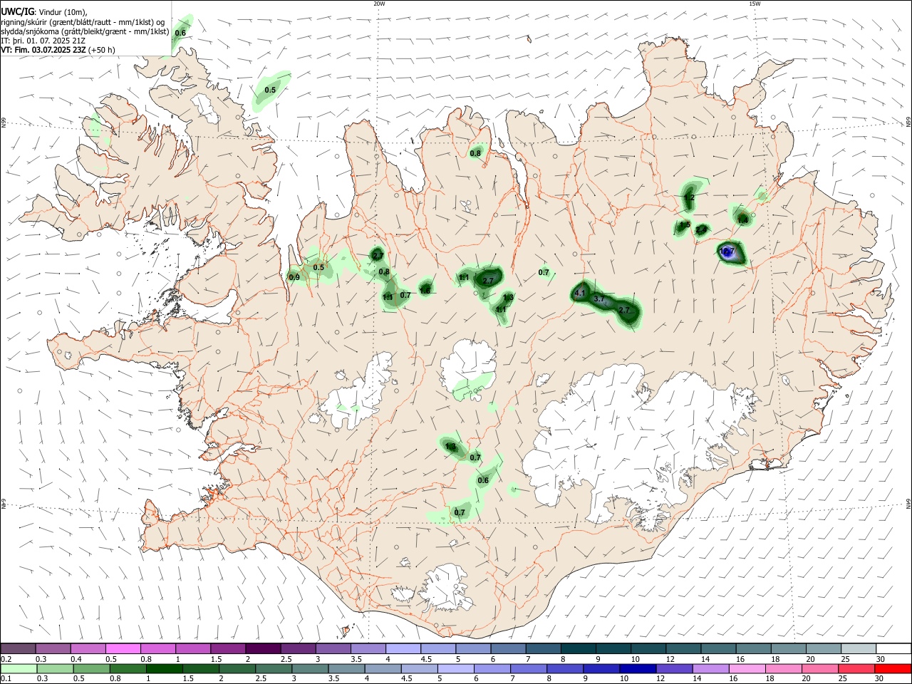The width and height of the screenshot is (912, 684).
Task: Select the magenta swatch labeled 1.5 in top row
Action: [228, 648]
